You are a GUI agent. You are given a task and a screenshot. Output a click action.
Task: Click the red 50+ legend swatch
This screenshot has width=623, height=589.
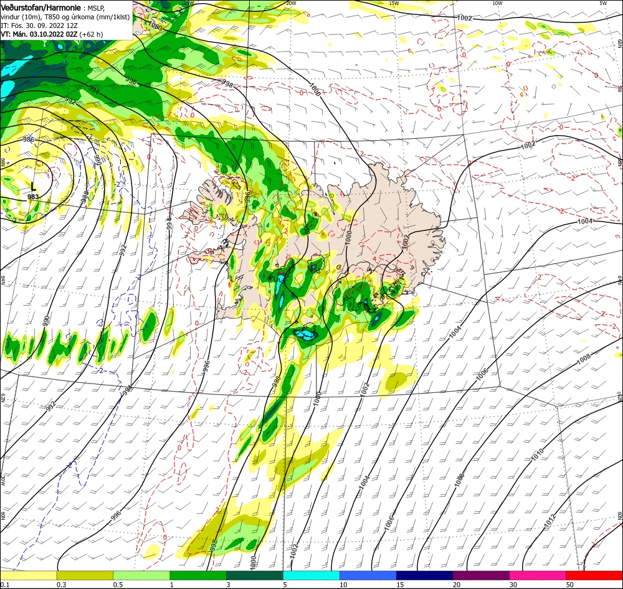click(594, 575)
